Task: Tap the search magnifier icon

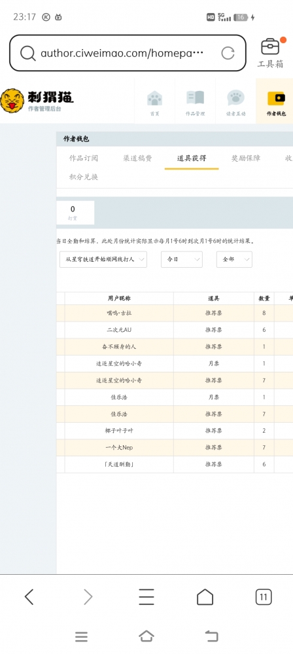Action: click(x=28, y=54)
